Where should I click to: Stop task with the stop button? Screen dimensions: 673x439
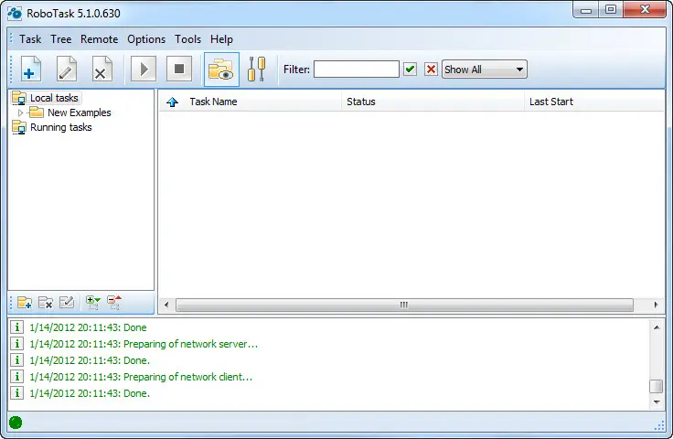[x=179, y=70]
